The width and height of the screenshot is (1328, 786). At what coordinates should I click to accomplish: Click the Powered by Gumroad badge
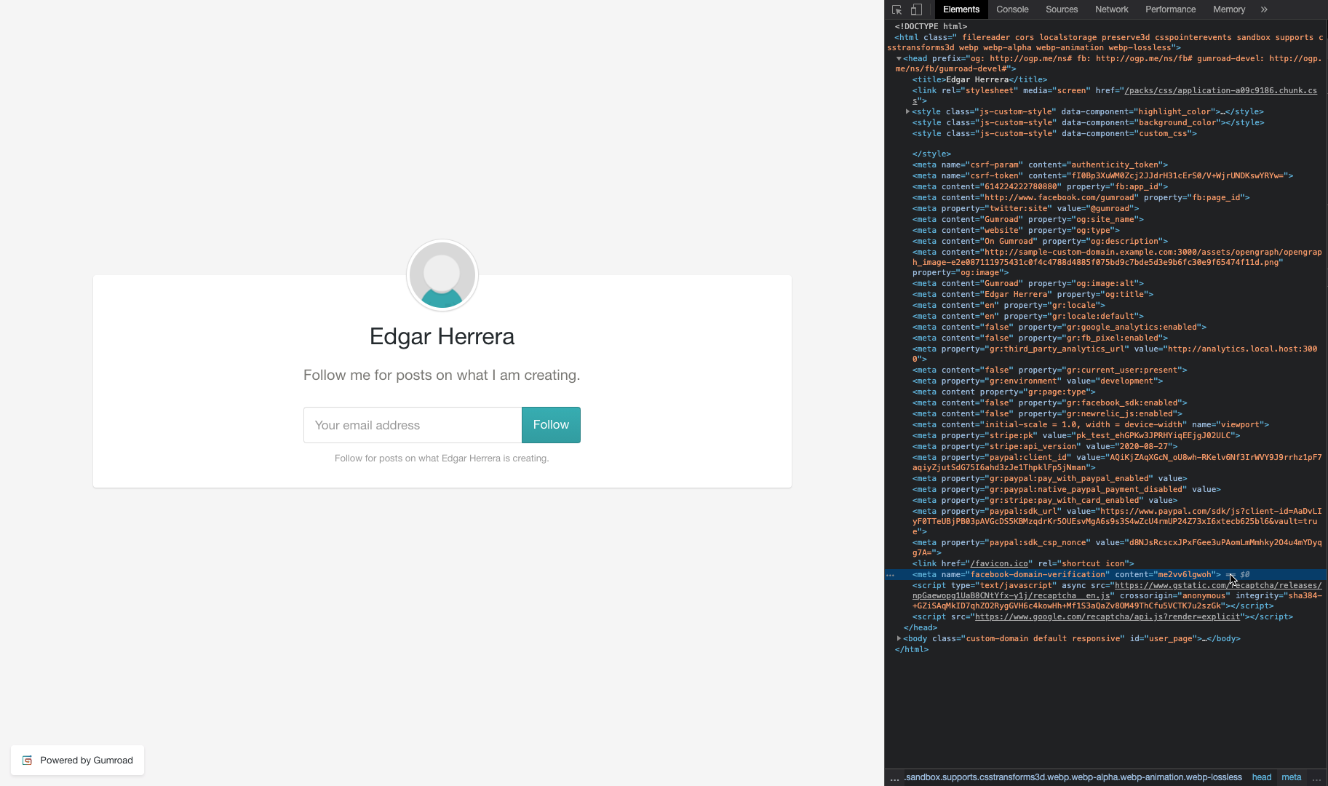tap(77, 761)
